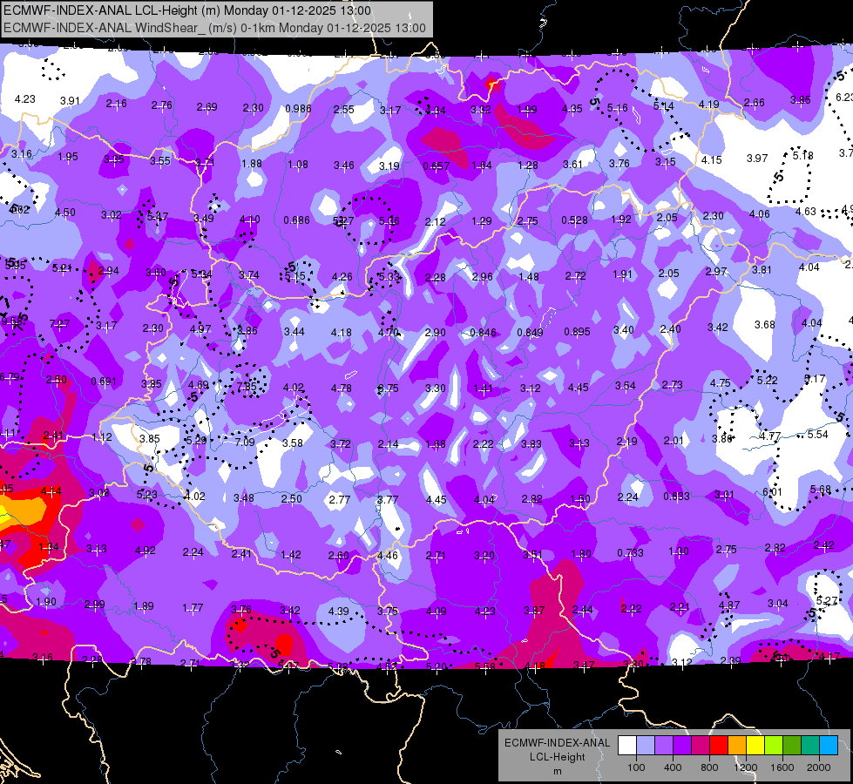Click the dark green legend swatch
The height and width of the screenshot is (784, 853).
pos(792,746)
